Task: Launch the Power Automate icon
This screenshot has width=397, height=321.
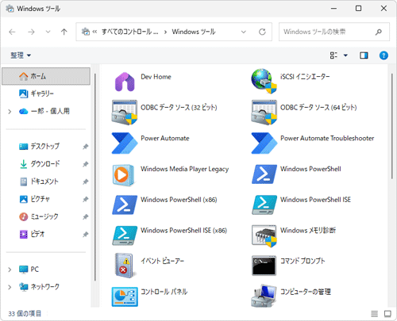Action: point(125,143)
